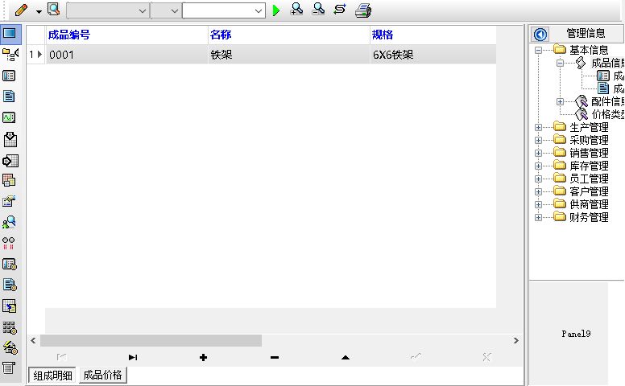Click the chart report sidebar icon
The image size is (625, 386).
pos(9,201)
